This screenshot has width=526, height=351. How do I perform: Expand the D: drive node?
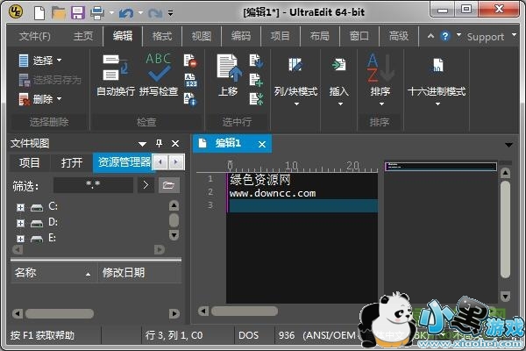(x=20, y=223)
